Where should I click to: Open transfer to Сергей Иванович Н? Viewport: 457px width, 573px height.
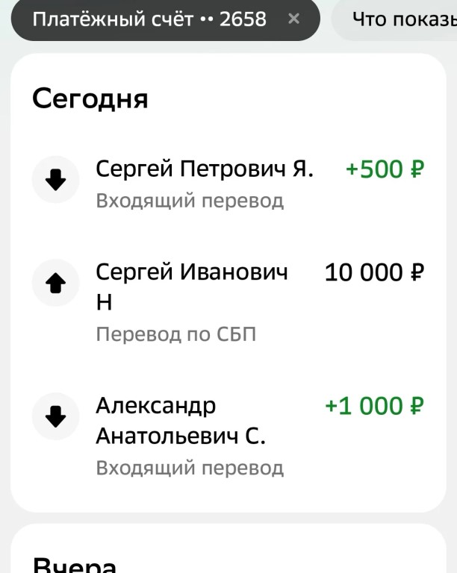click(x=228, y=302)
